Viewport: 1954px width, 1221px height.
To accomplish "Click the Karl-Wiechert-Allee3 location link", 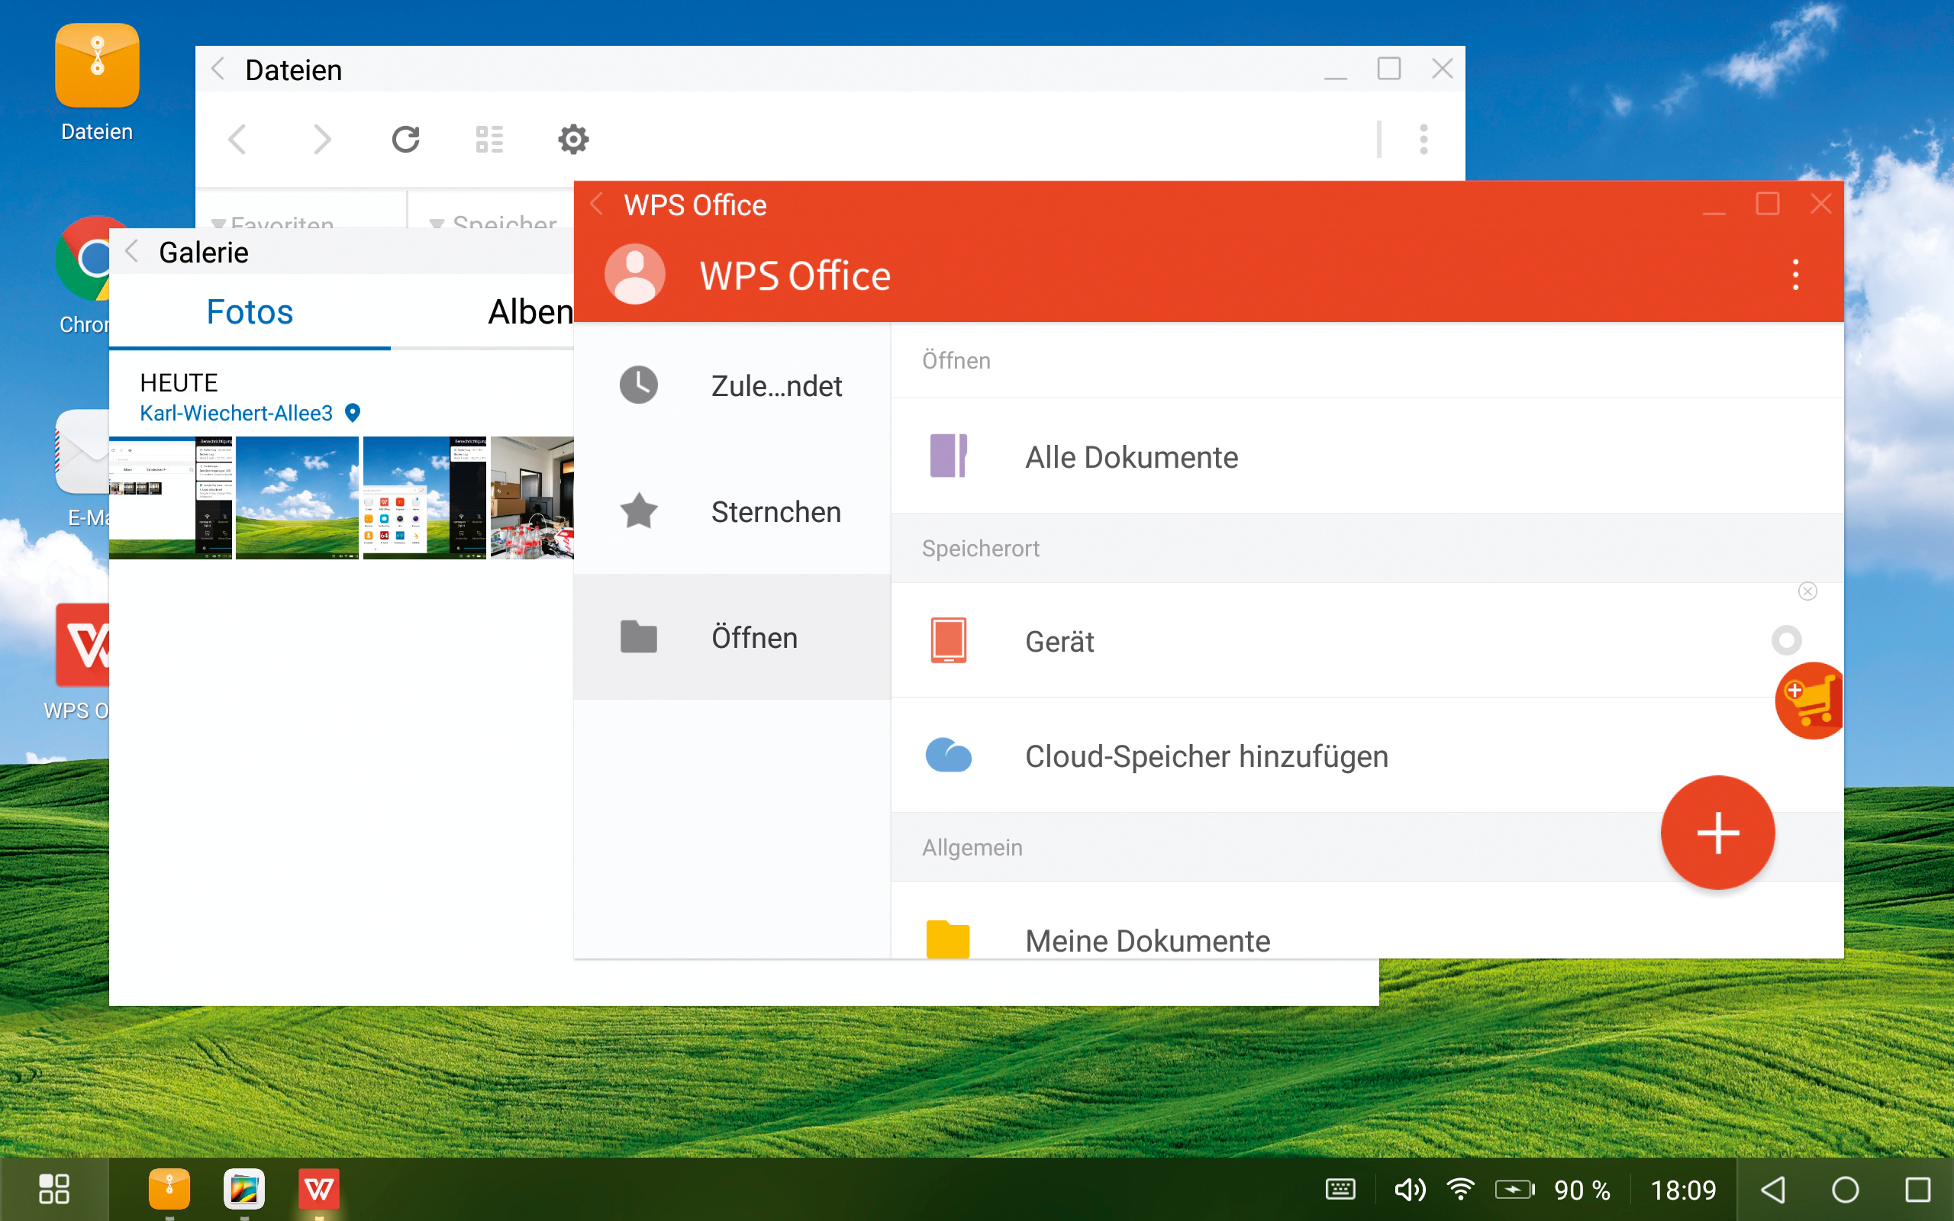I will click(237, 414).
